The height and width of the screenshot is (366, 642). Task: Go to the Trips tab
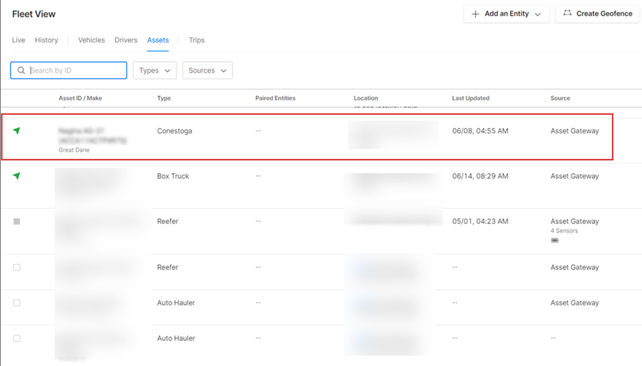point(197,40)
